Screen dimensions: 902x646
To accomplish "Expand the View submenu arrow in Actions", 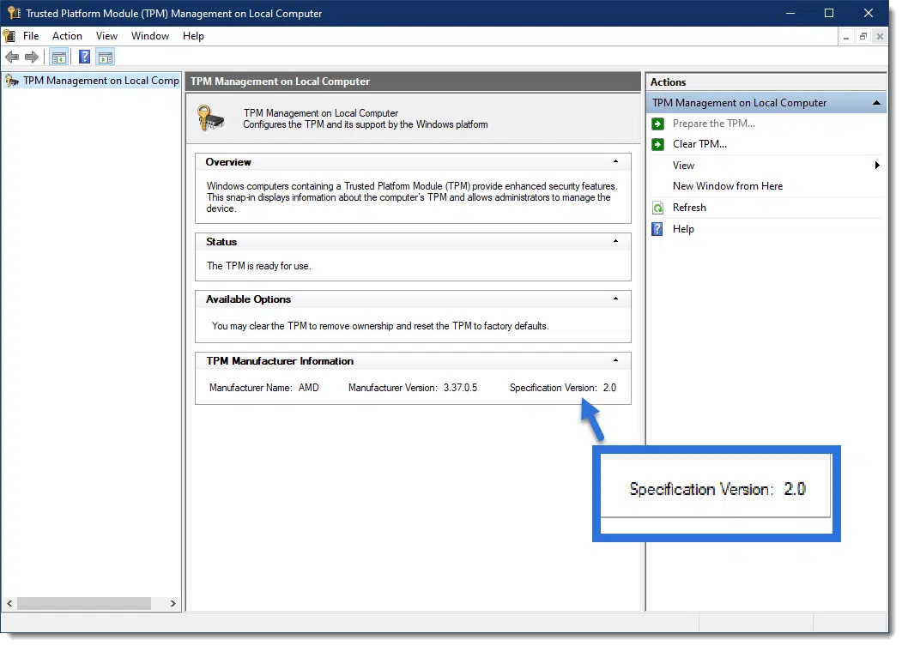I will point(877,165).
